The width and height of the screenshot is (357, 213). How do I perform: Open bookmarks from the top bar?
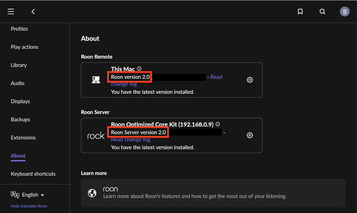coord(300,12)
